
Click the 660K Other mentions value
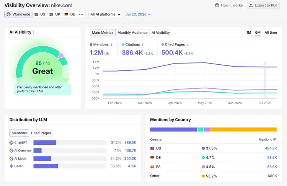point(272,176)
